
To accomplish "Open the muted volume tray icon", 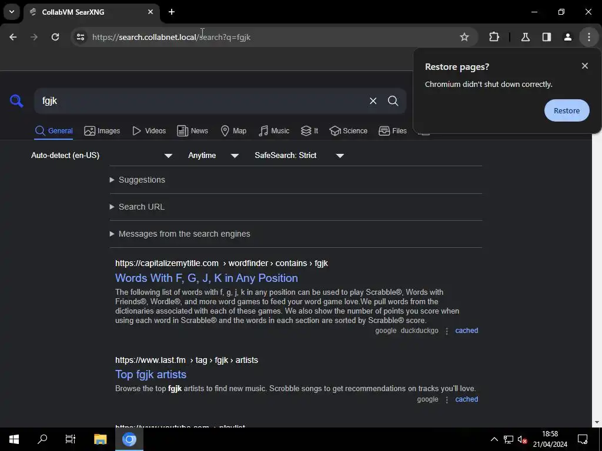I will coord(522,439).
